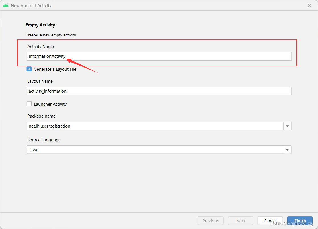Open the Package name dropdown arrow
Image resolution: width=318 pixels, height=229 pixels.
pyautogui.click(x=287, y=126)
